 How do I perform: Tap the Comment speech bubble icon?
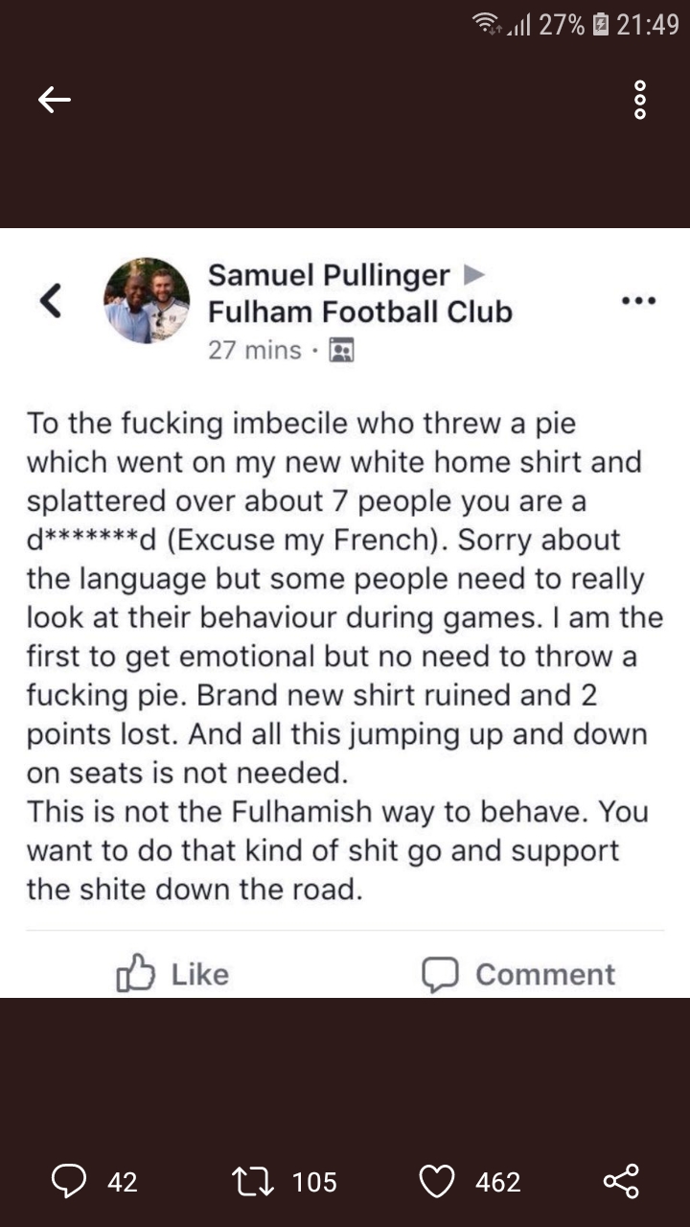(440, 974)
